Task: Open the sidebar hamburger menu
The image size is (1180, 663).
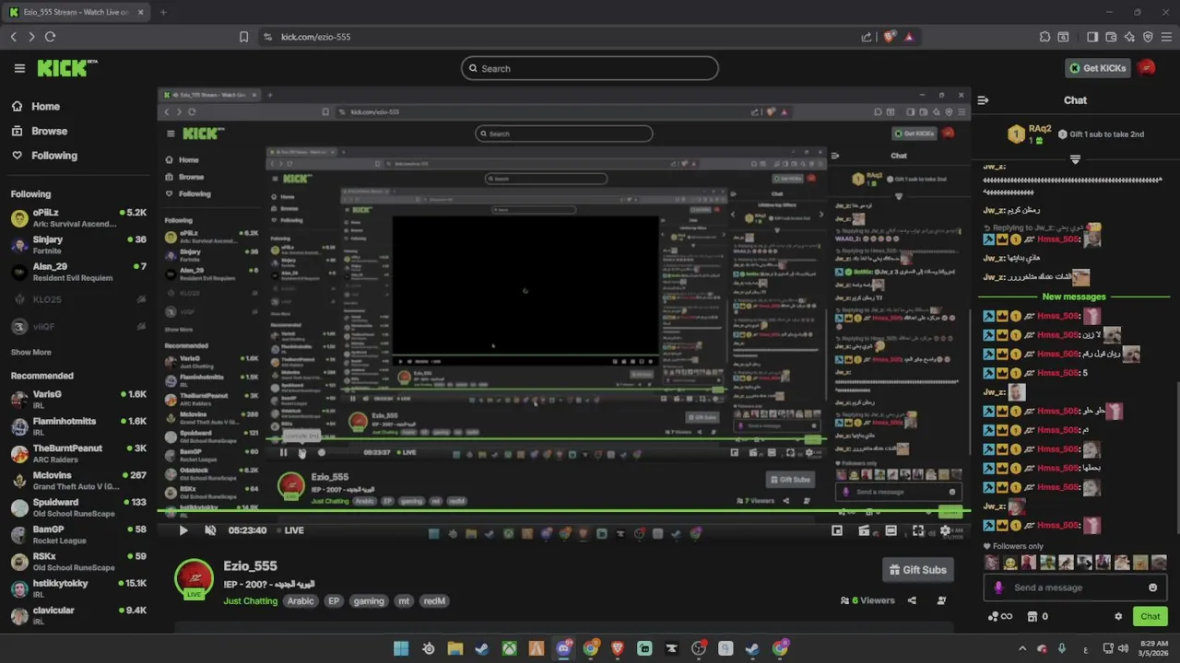Action: [19, 68]
